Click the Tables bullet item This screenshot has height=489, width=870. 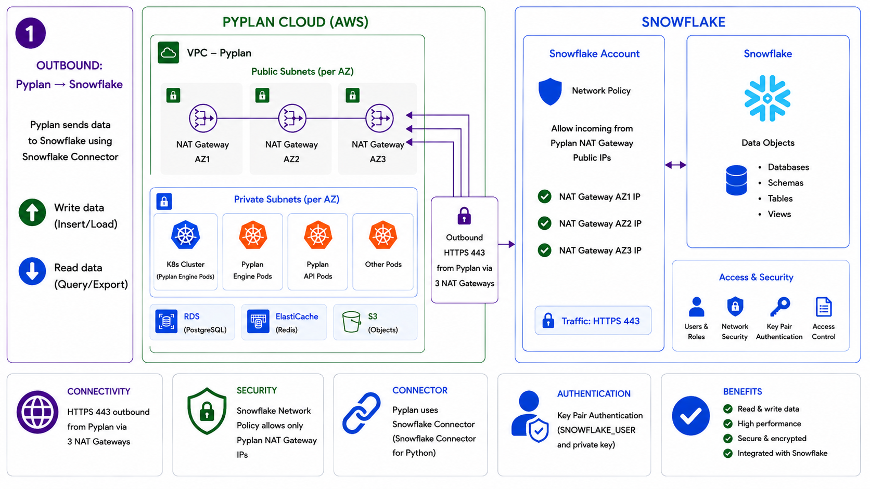pos(781,199)
